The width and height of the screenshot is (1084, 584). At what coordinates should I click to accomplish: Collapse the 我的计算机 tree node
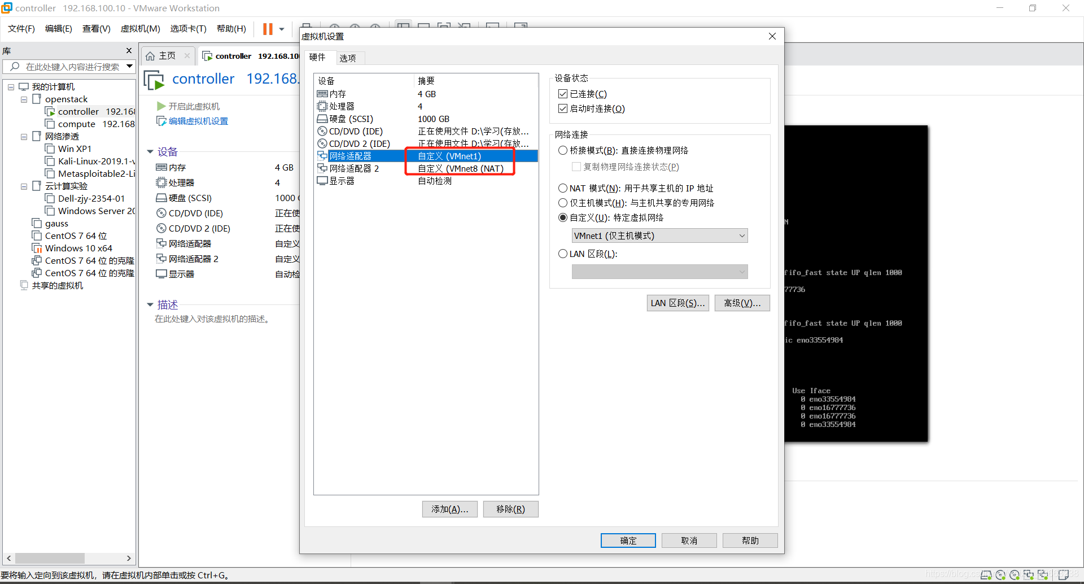(11, 87)
